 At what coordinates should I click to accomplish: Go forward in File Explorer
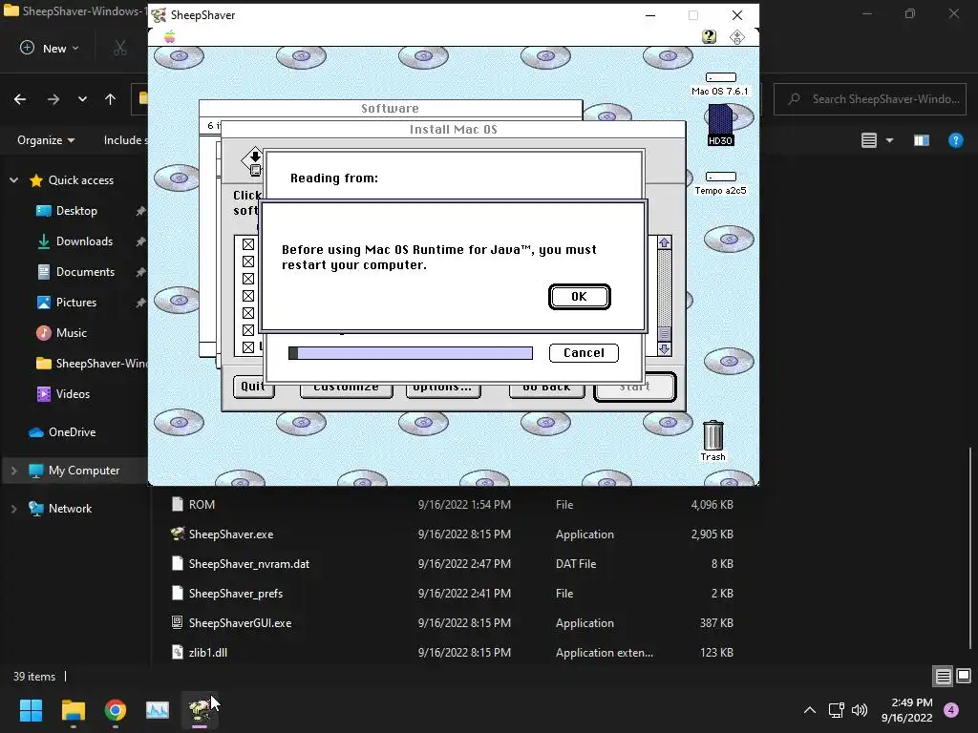pos(53,99)
